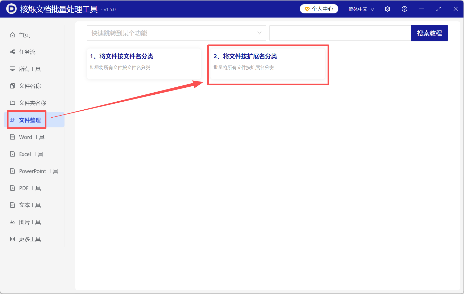Image resolution: width=464 pixels, height=294 pixels.
Task: Go to 首页 in the sidebar
Action: coord(24,35)
